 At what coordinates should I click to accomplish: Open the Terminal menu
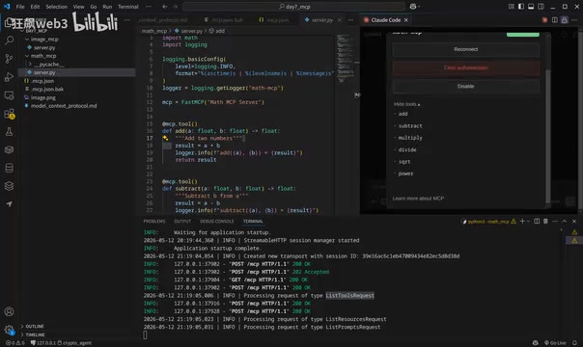(128, 7)
